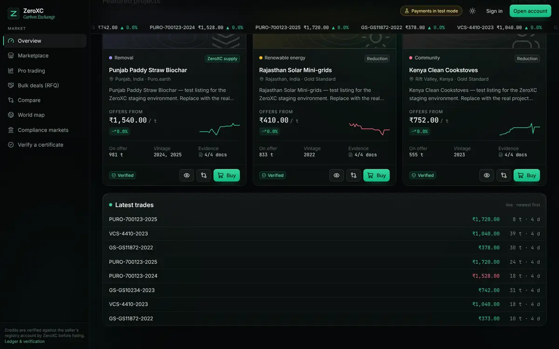Select the GS-GS10234-2023 trade row
The image size is (559, 349).
(324, 290)
